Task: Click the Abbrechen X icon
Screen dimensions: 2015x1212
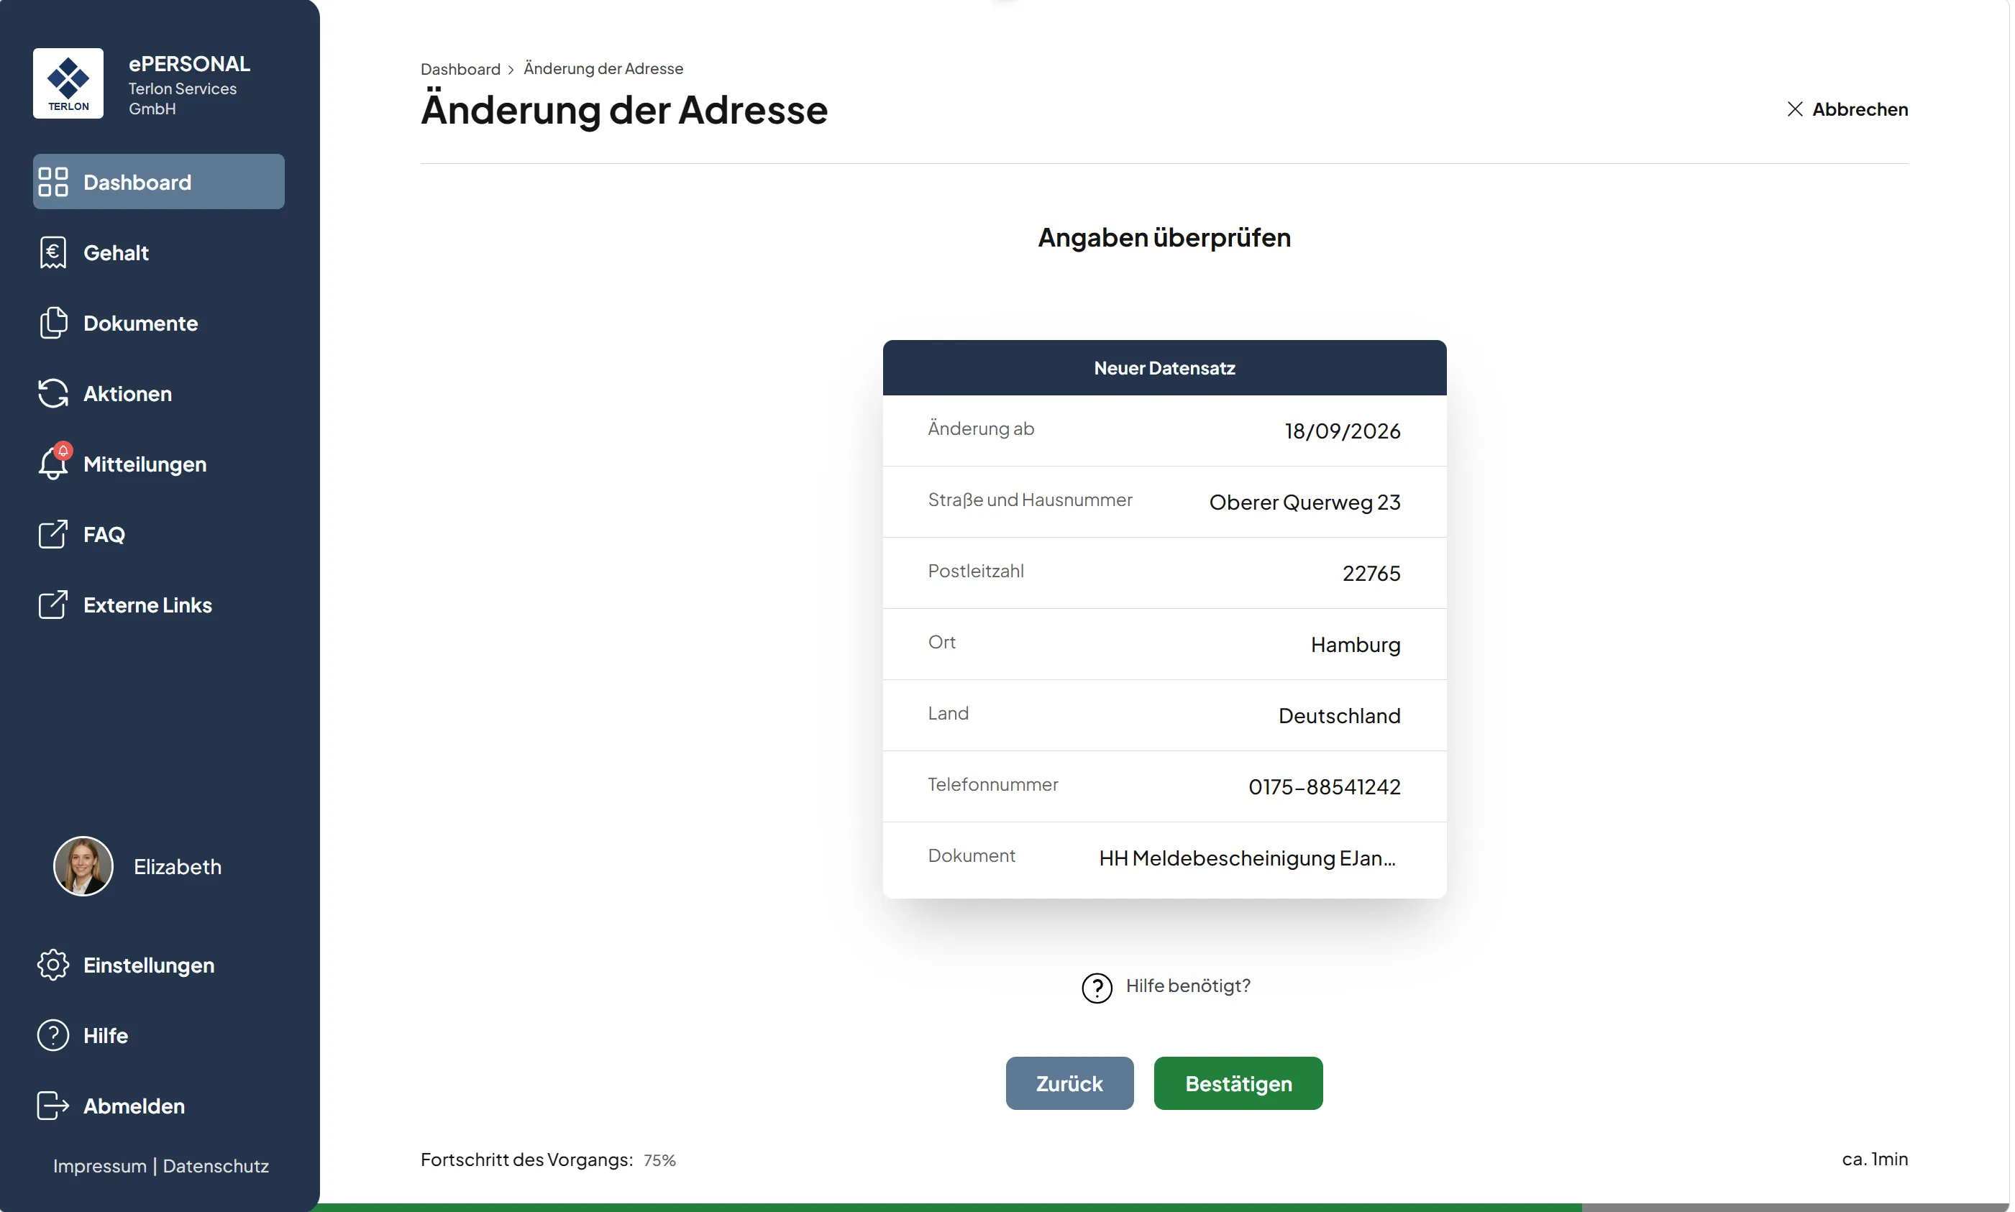Action: (x=1794, y=109)
